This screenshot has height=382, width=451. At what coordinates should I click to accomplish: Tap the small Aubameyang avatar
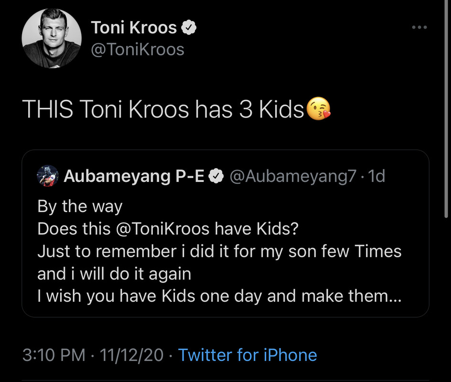click(x=48, y=177)
